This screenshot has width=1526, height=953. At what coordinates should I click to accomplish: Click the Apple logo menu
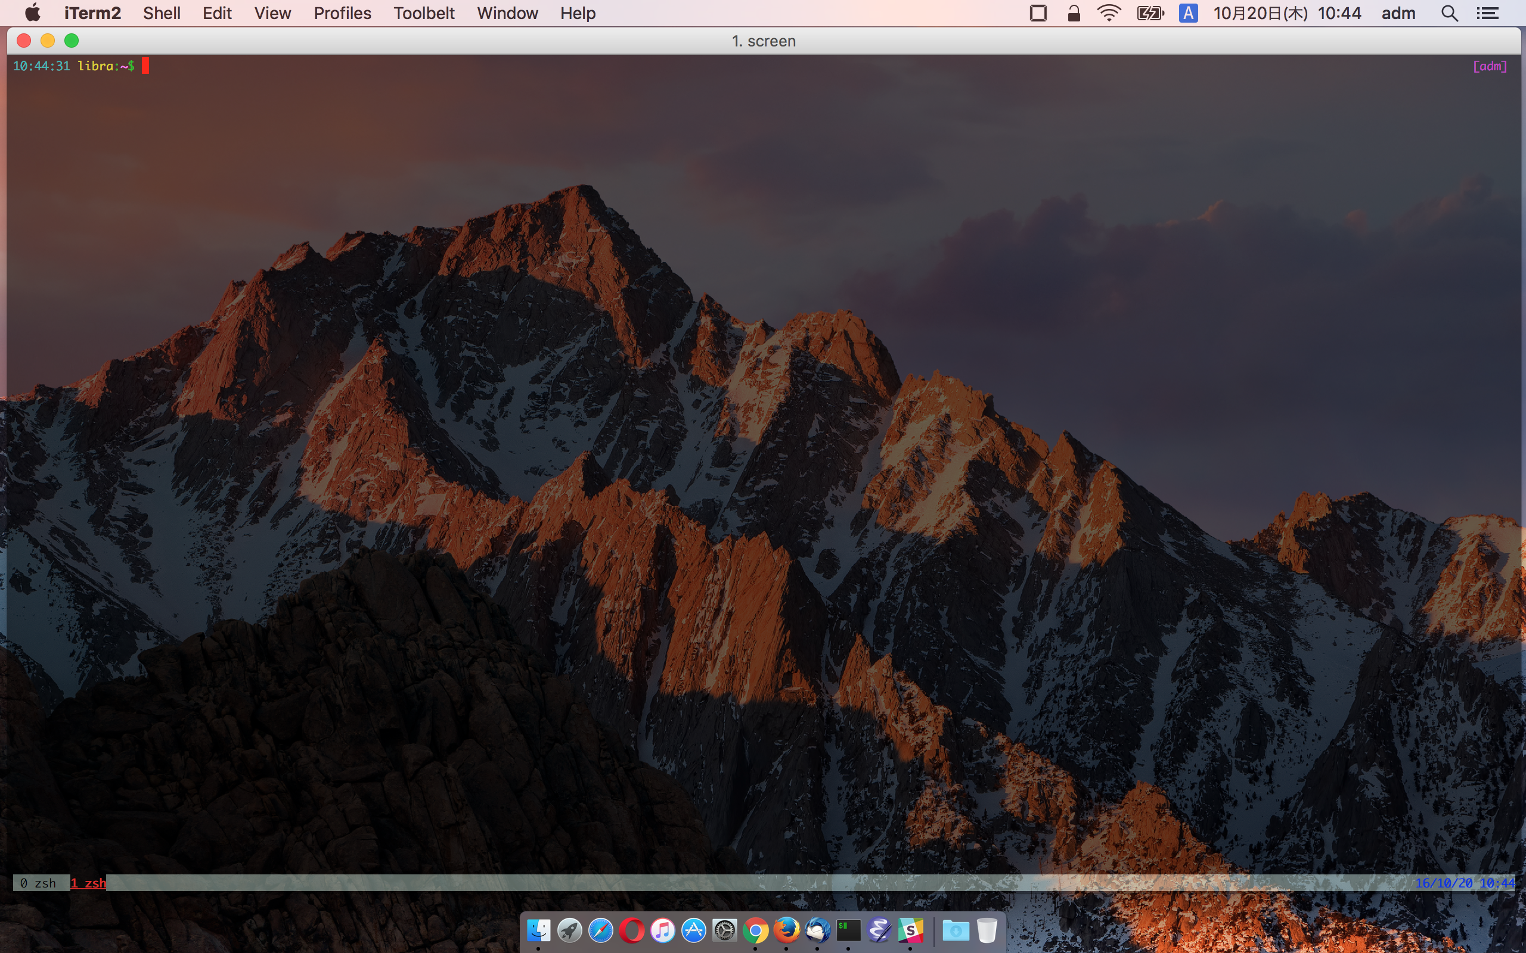click(32, 13)
